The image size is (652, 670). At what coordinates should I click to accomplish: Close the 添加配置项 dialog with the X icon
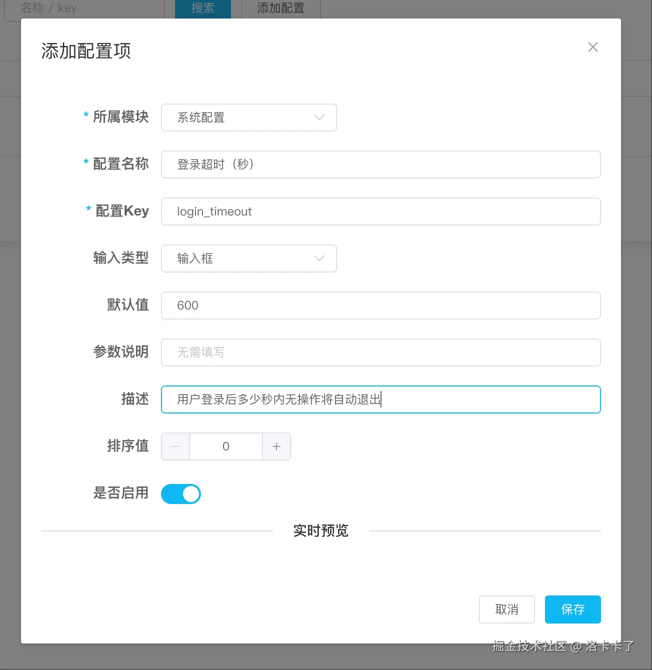tap(592, 47)
